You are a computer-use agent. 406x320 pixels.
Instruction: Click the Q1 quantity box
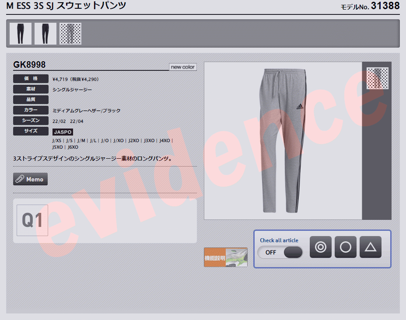[32, 220]
